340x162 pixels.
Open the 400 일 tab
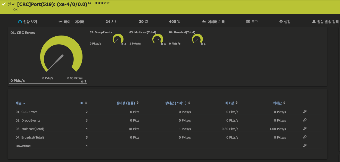coord(175,22)
